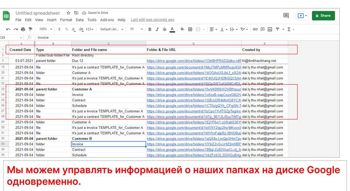
Task: Open the 'Last edit was seconds ago' link
Action: tap(152, 20)
